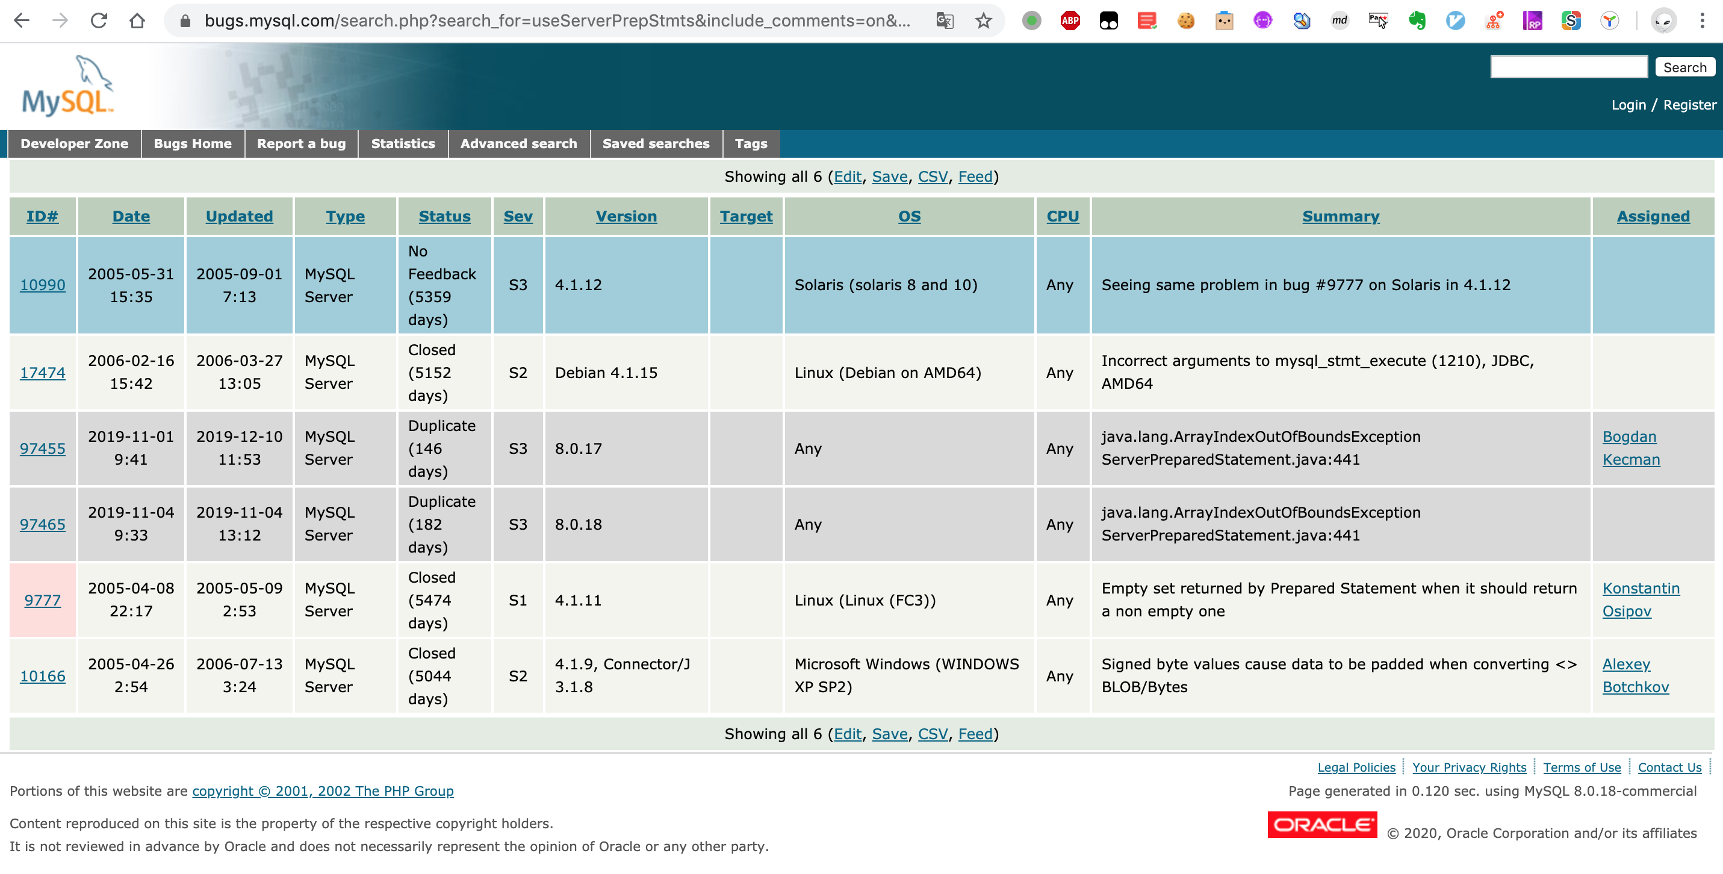
Task: Open the Adblock Plus extension
Action: pos(1070,20)
